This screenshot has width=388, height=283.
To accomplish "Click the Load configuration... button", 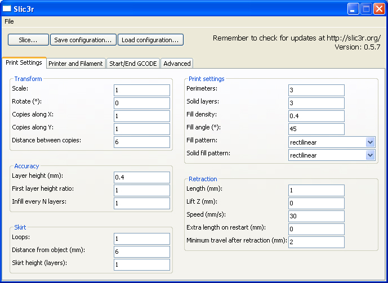I will pos(150,40).
